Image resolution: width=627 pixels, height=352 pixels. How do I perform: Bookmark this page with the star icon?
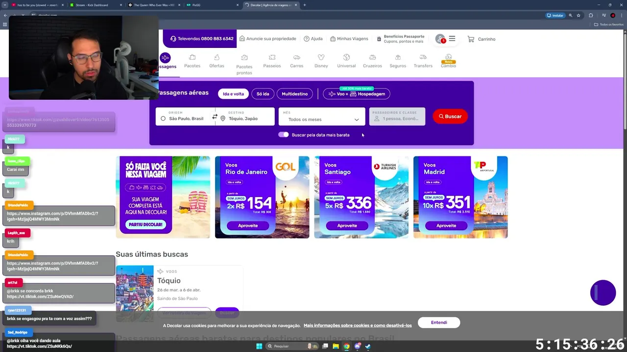click(579, 15)
